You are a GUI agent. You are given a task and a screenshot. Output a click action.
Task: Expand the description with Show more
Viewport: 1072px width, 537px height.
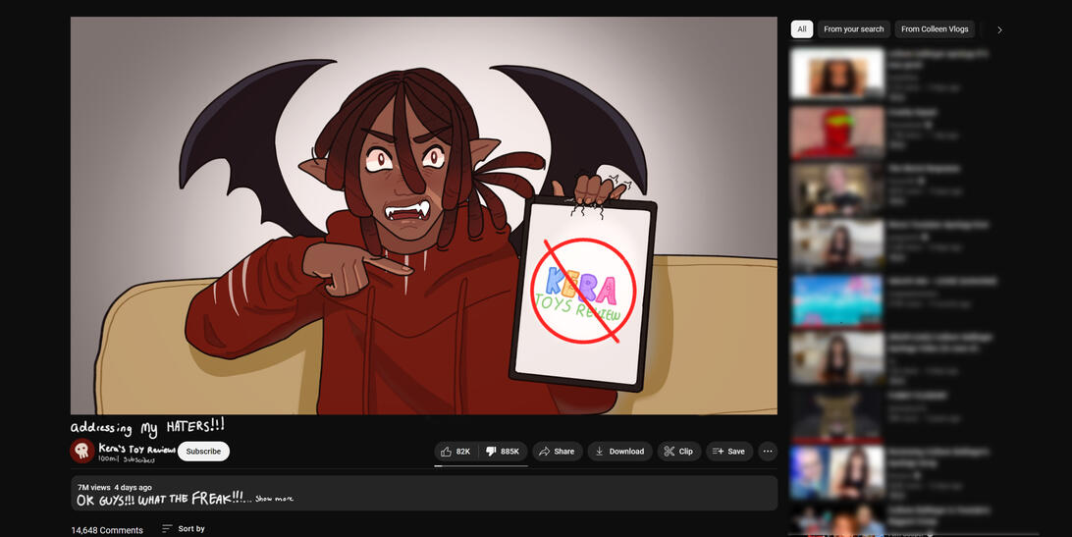(274, 499)
